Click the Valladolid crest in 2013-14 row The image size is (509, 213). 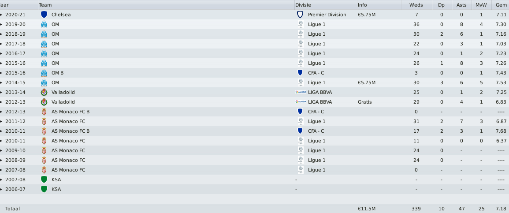44,92
